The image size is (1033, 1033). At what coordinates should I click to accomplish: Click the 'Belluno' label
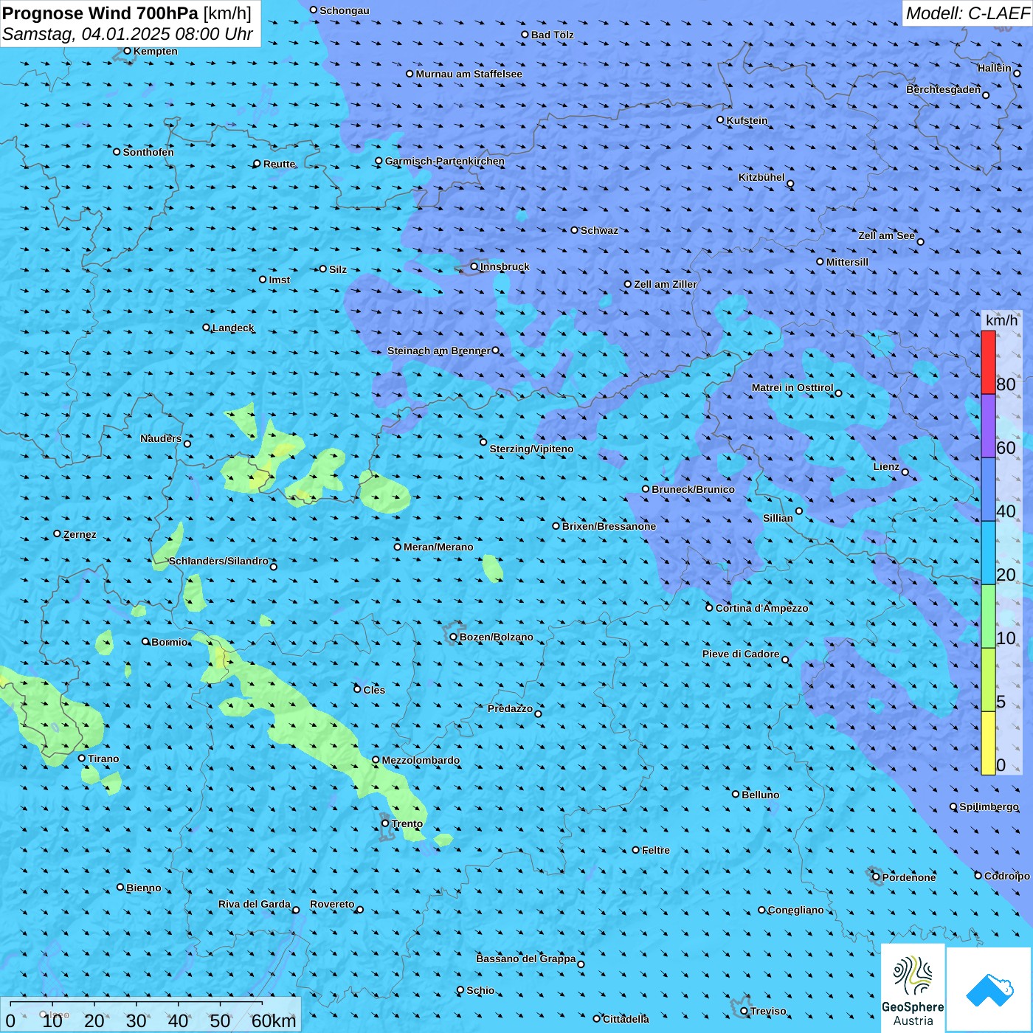point(760,795)
